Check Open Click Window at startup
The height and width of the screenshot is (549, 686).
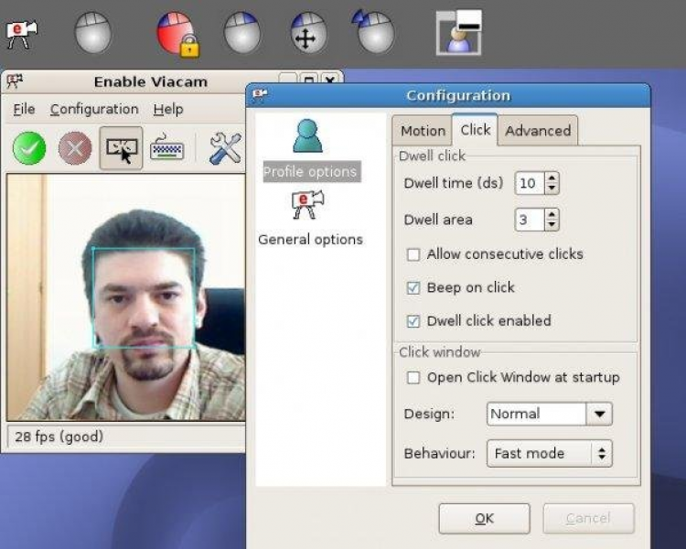click(x=413, y=377)
